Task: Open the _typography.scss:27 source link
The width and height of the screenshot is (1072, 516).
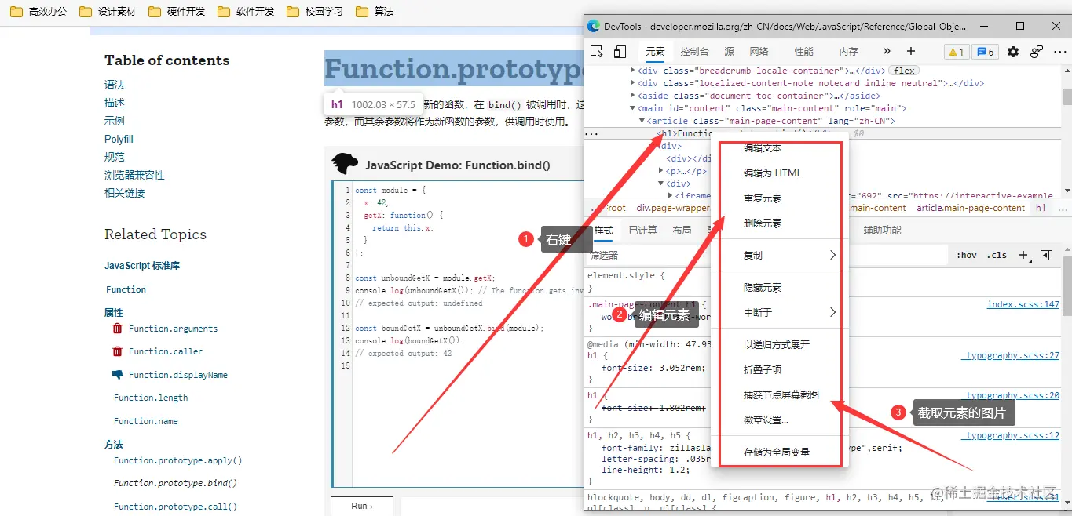Action: [x=1010, y=355]
